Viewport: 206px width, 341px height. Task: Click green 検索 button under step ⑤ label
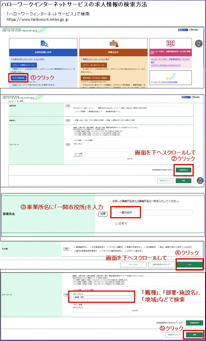[x=195, y=335]
